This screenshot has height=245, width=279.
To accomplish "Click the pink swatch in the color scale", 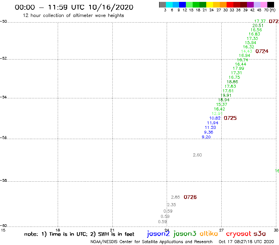I will (x=264, y=5).
